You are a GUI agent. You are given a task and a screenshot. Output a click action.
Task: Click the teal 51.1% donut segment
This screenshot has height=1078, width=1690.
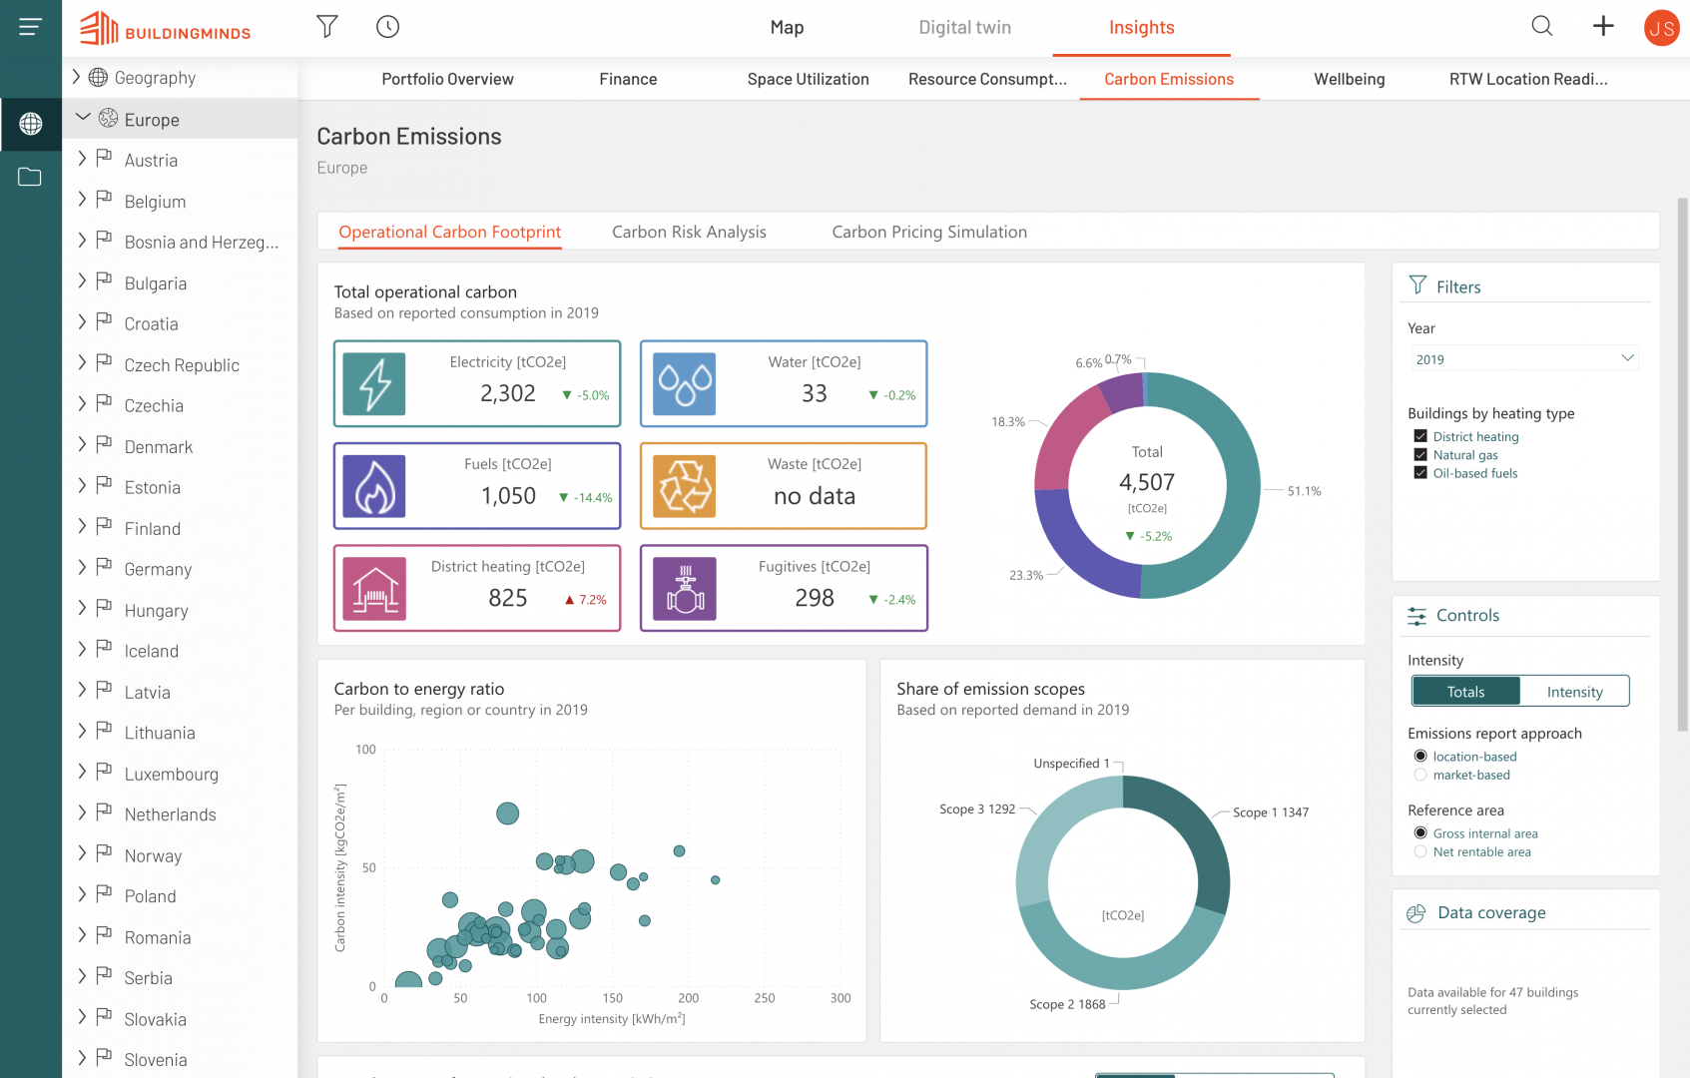point(1244,486)
